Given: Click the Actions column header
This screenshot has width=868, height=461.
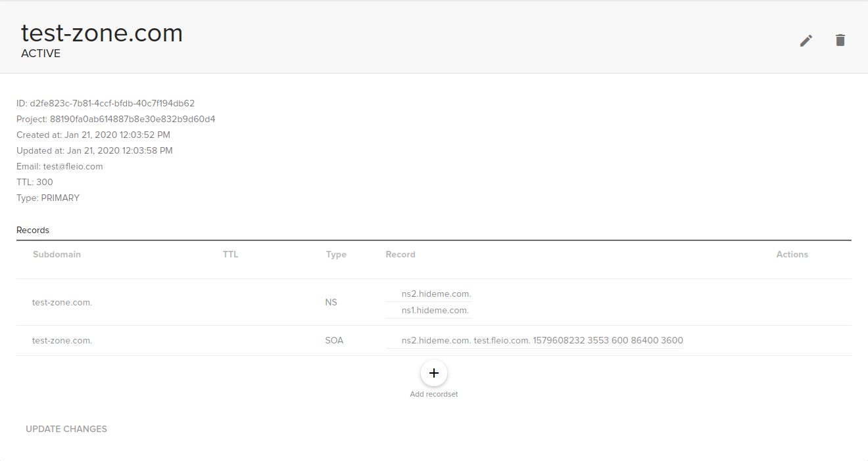Looking at the screenshot, I should click(792, 254).
